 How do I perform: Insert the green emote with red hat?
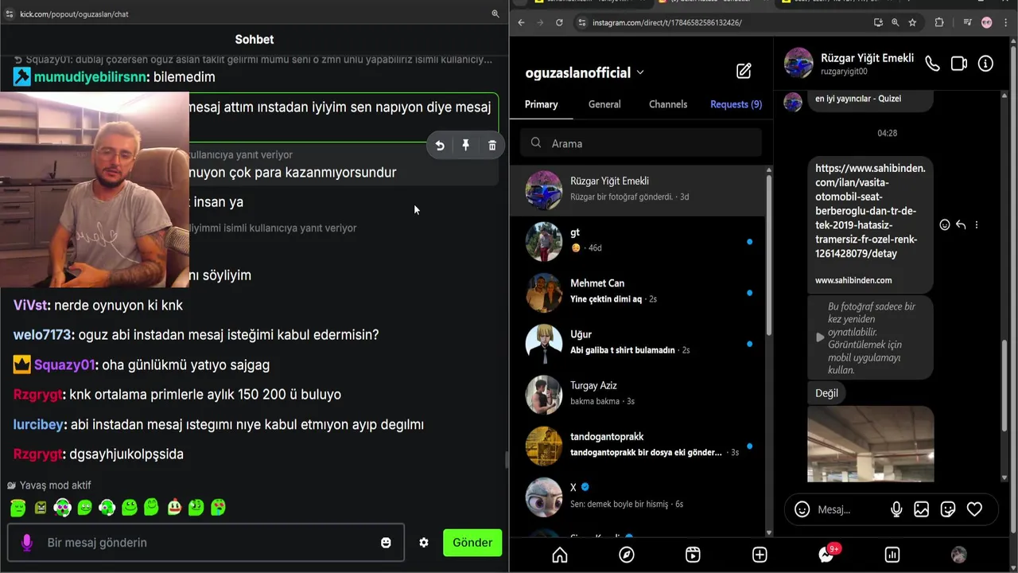pos(174,507)
